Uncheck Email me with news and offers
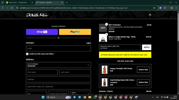The width and height of the screenshot is (179, 100). point(27,54)
